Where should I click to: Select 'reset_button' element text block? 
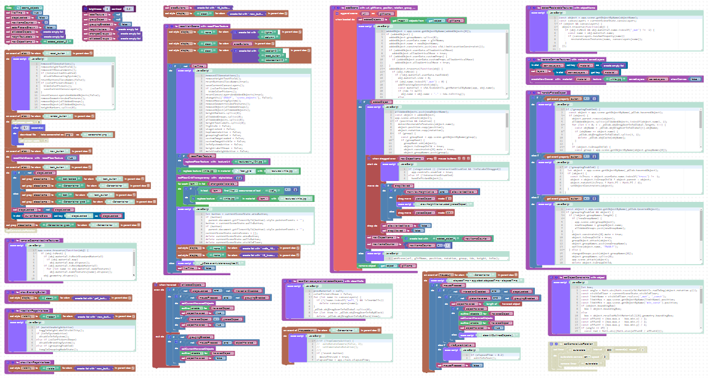[57, 53]
